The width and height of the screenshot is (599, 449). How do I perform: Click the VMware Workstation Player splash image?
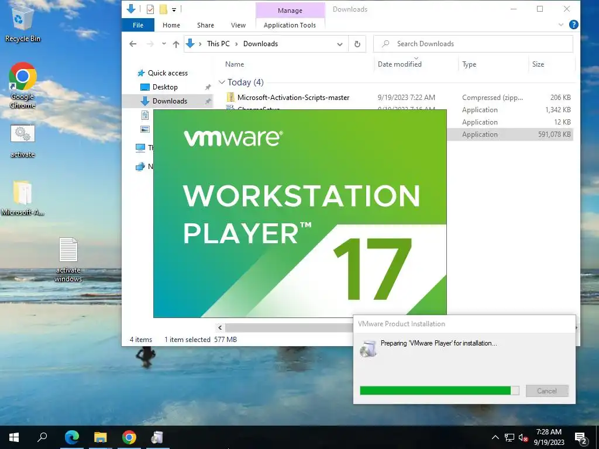pos(300,213)
